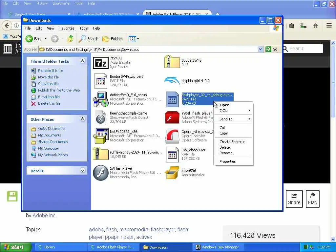The width and height of the screenshot is (336, 252).
Task: Select the NetFx20SP2_x86 installer icon
Action: [x=101, y=136]
